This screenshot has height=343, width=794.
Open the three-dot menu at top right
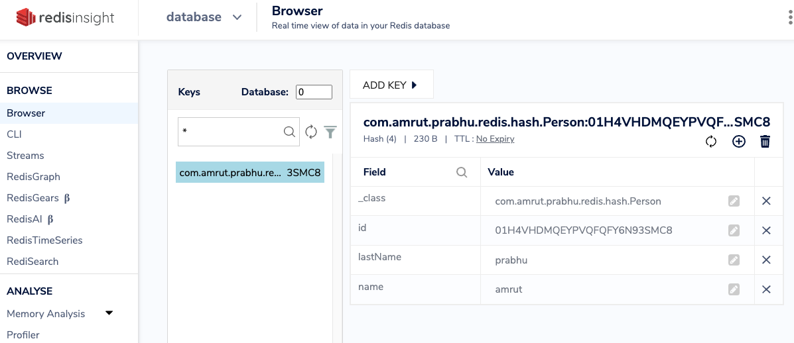tap(789, 18)
